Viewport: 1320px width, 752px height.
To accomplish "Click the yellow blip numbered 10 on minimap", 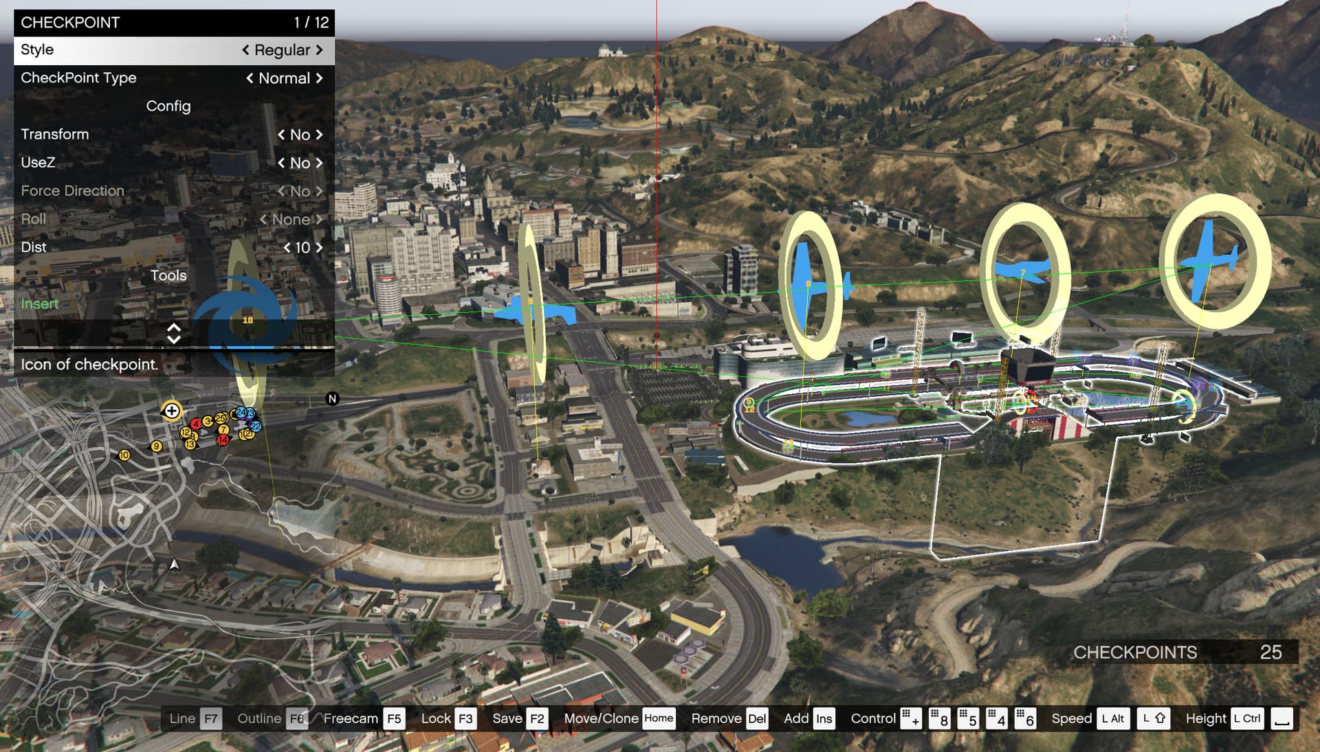I will pyautogui.click(x=124, y=455).
